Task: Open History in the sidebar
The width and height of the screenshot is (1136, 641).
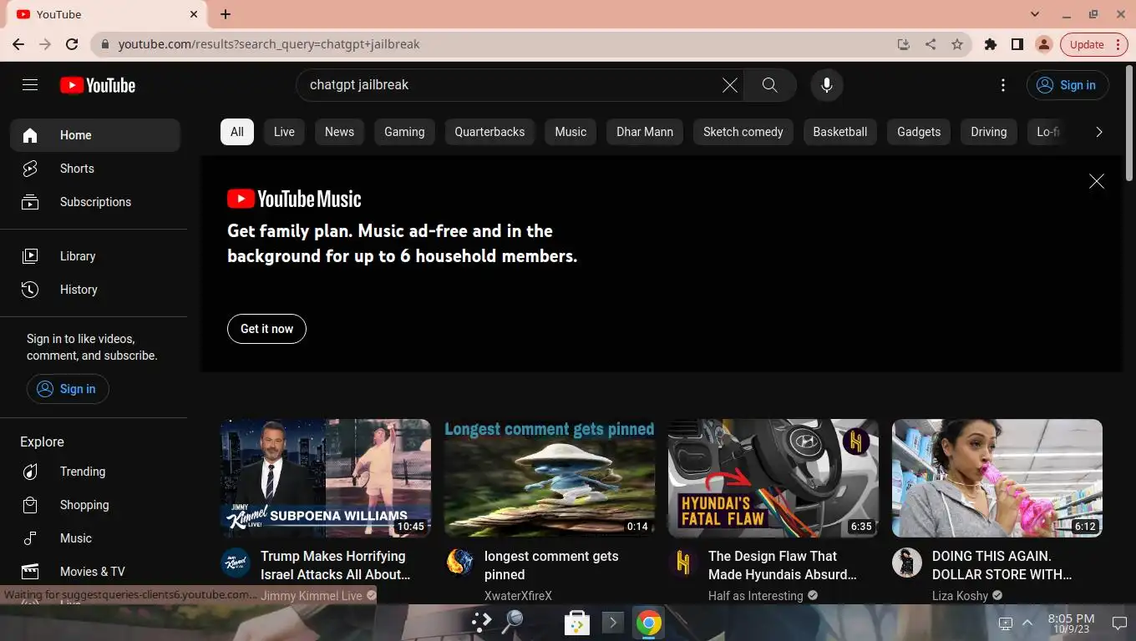Action: (x=95, y=290)
